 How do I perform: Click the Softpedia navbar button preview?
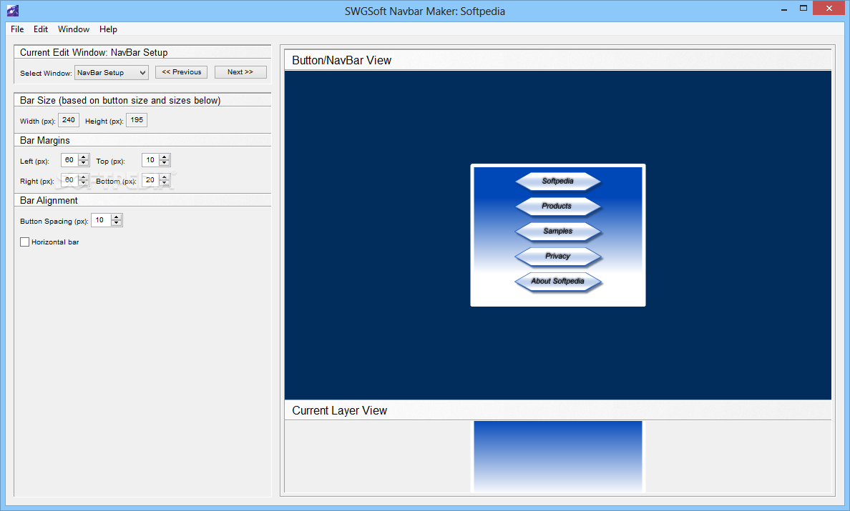click(558, 182)
